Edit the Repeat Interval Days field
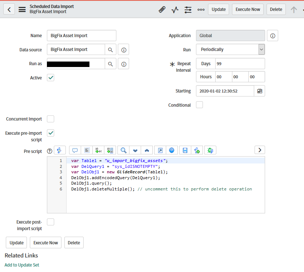Image resolution: width=304 pixels, height=272 pixels. coord(240,64)
